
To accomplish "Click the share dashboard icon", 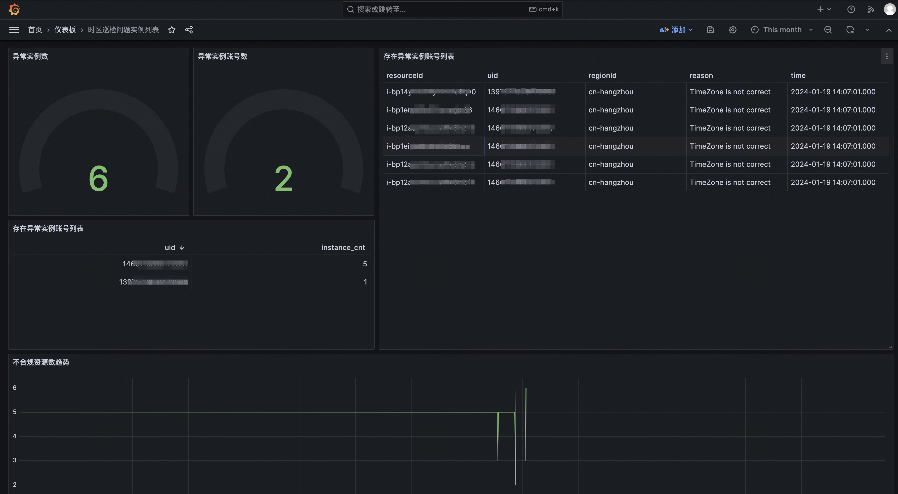I will coord(189,30).
